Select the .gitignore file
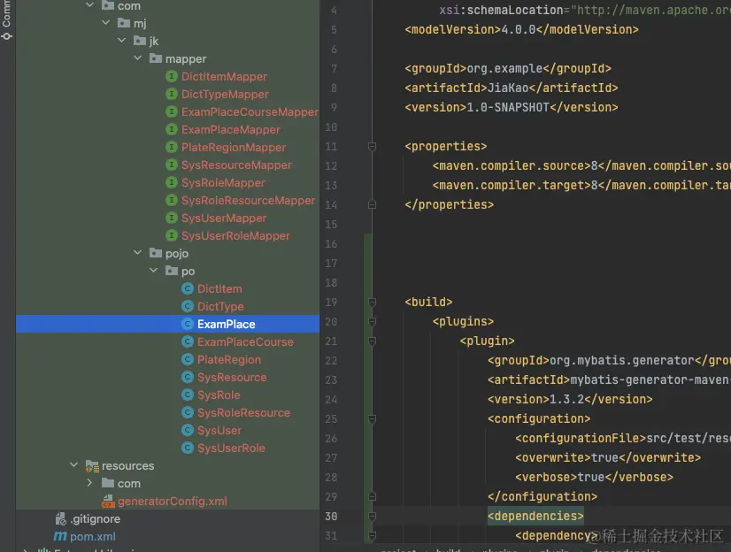This screenshot has width=731, height=552. pos(96,519)
